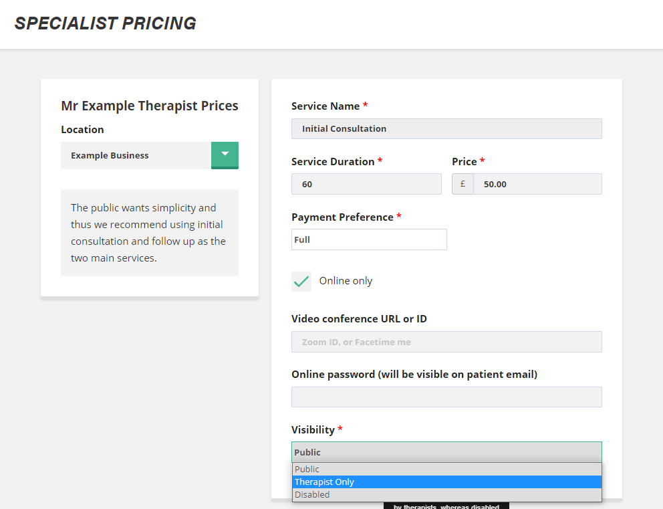Select Public from the Visibility list
Viewport: 663px width, 509px height.
446,469
